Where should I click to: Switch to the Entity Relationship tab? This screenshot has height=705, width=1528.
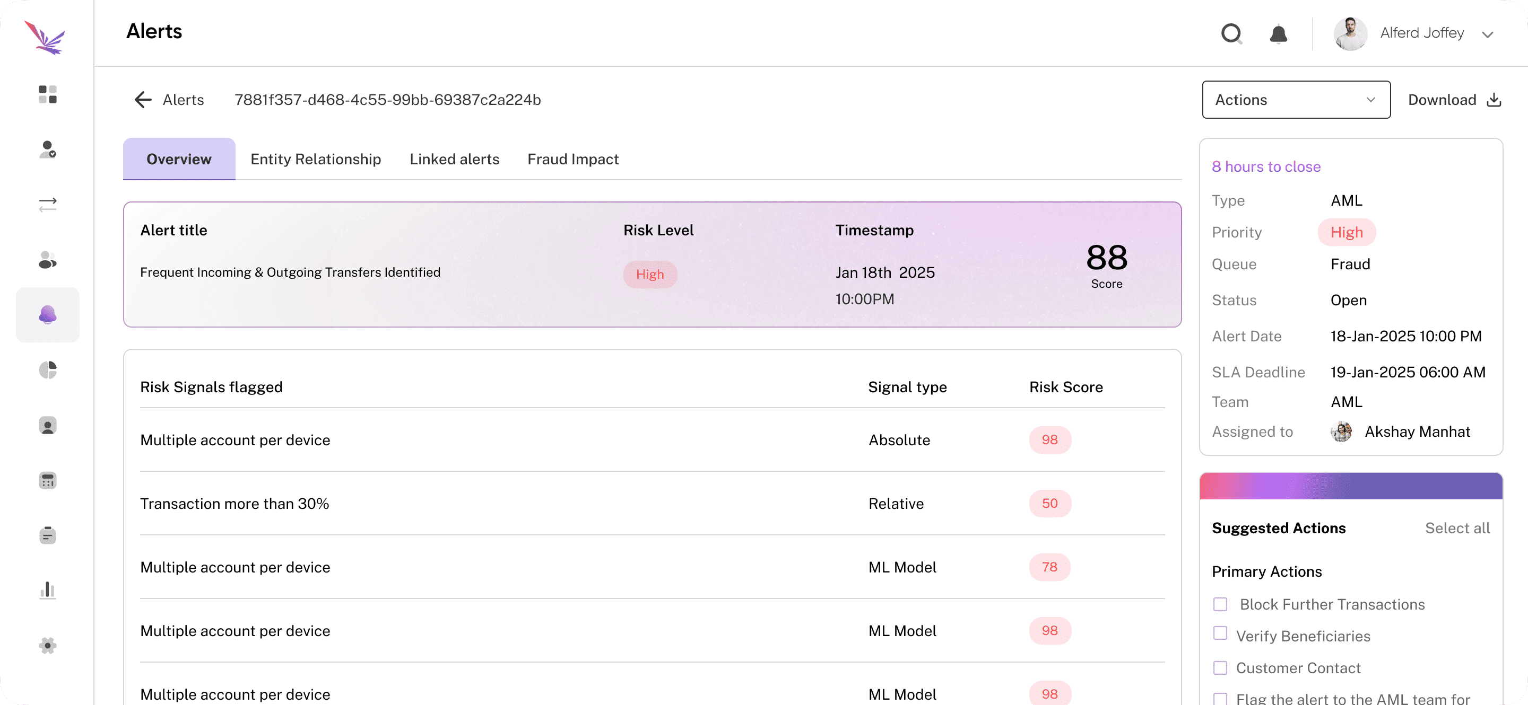(x=315, y=159)
